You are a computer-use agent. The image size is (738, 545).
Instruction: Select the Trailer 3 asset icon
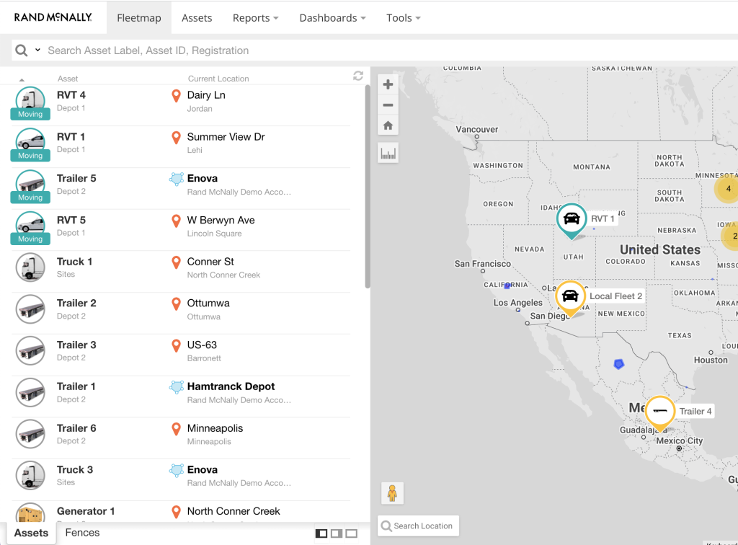(30, 350)
